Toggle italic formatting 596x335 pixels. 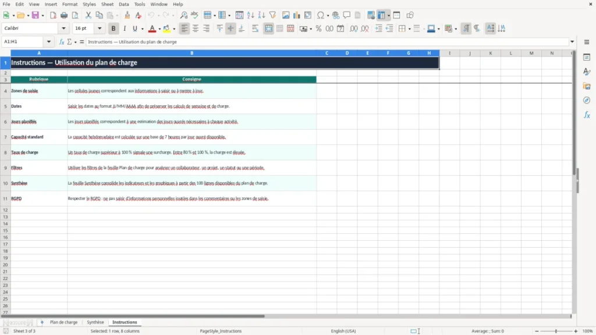pos(125,28)
